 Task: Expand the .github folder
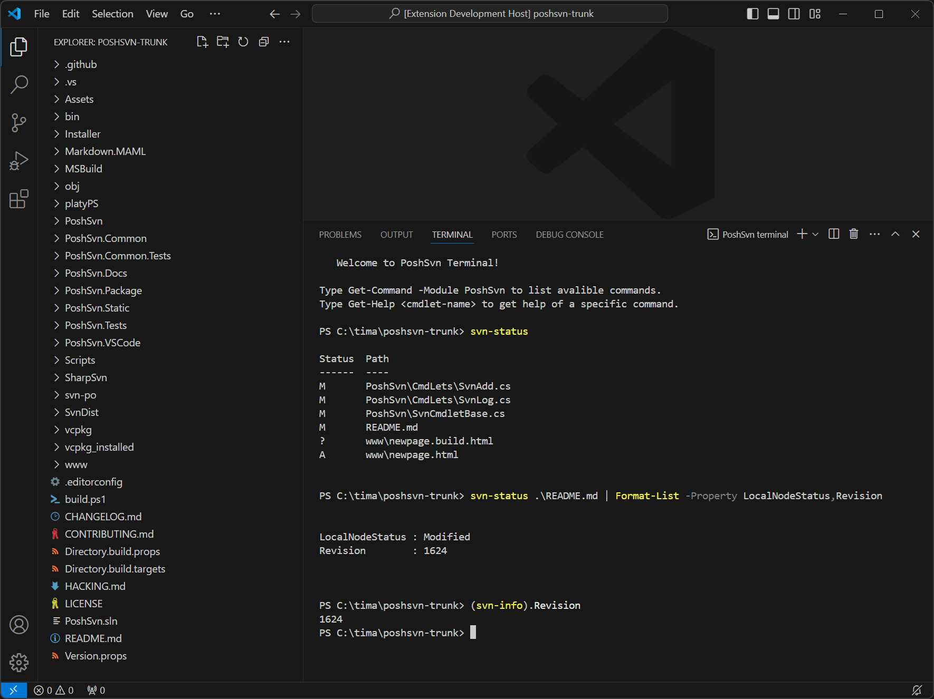pyautogui.click(x=170, y=64)
